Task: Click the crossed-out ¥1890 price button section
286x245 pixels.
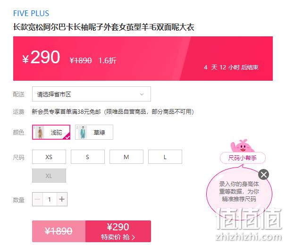Action: click(x=59, y=231)
